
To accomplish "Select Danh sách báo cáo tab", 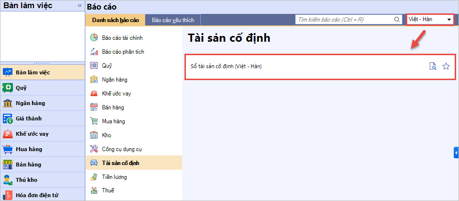I will coord(115,20).
